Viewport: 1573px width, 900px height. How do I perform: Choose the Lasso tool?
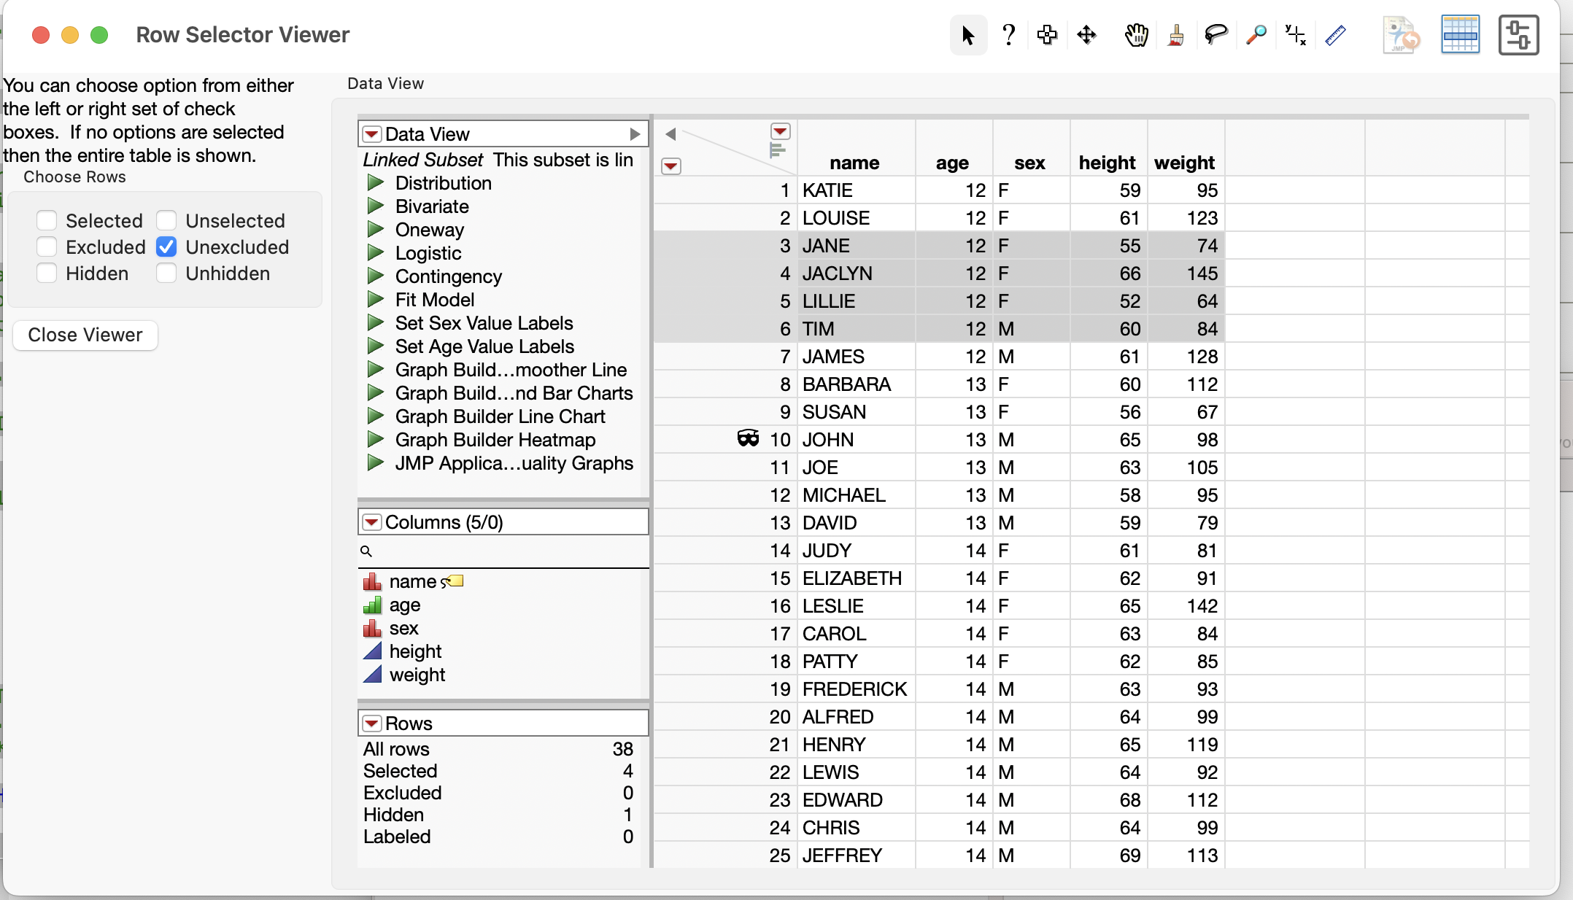1215,35
